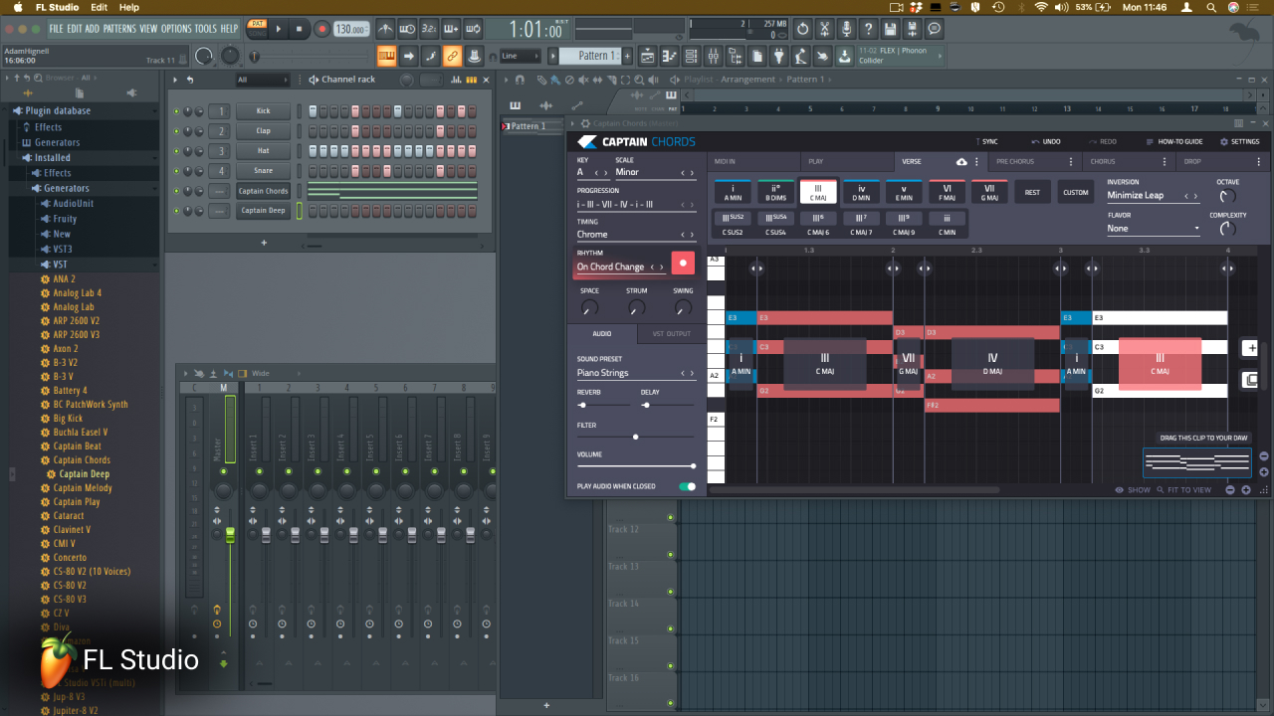The width and height of the screenshot is (1274, 716).
Task: Open the FILE menu in FL Studio
Action: (x=56, y=29)
